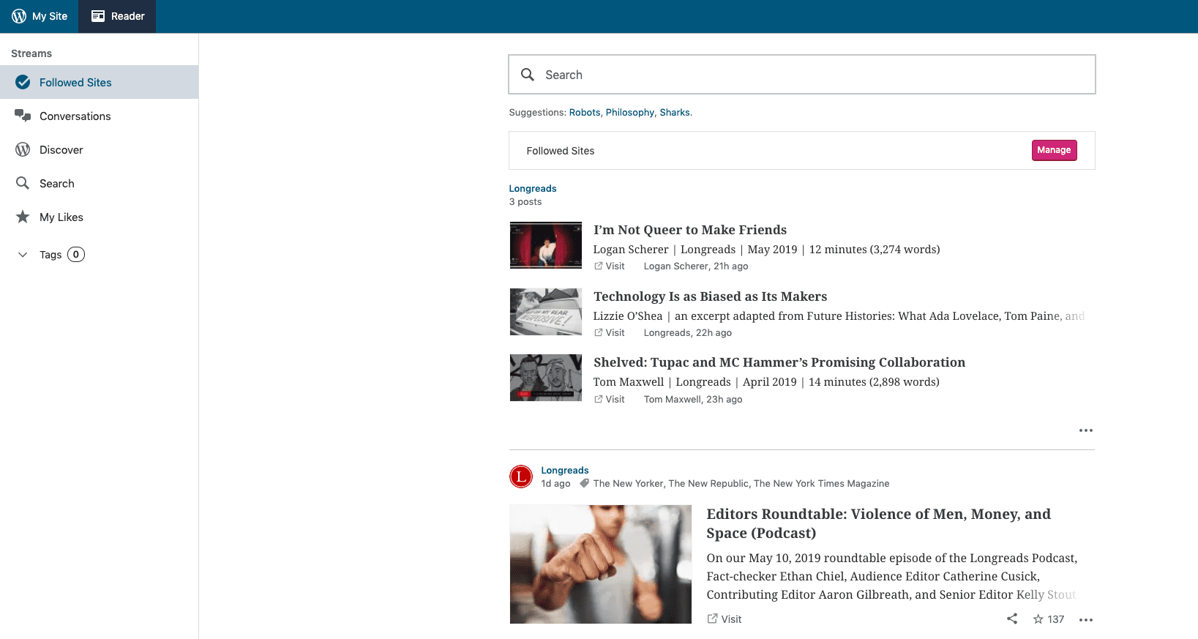
Task: Open thumbnail for Technology Is as Biased post
Action: [x=546, y=312]
